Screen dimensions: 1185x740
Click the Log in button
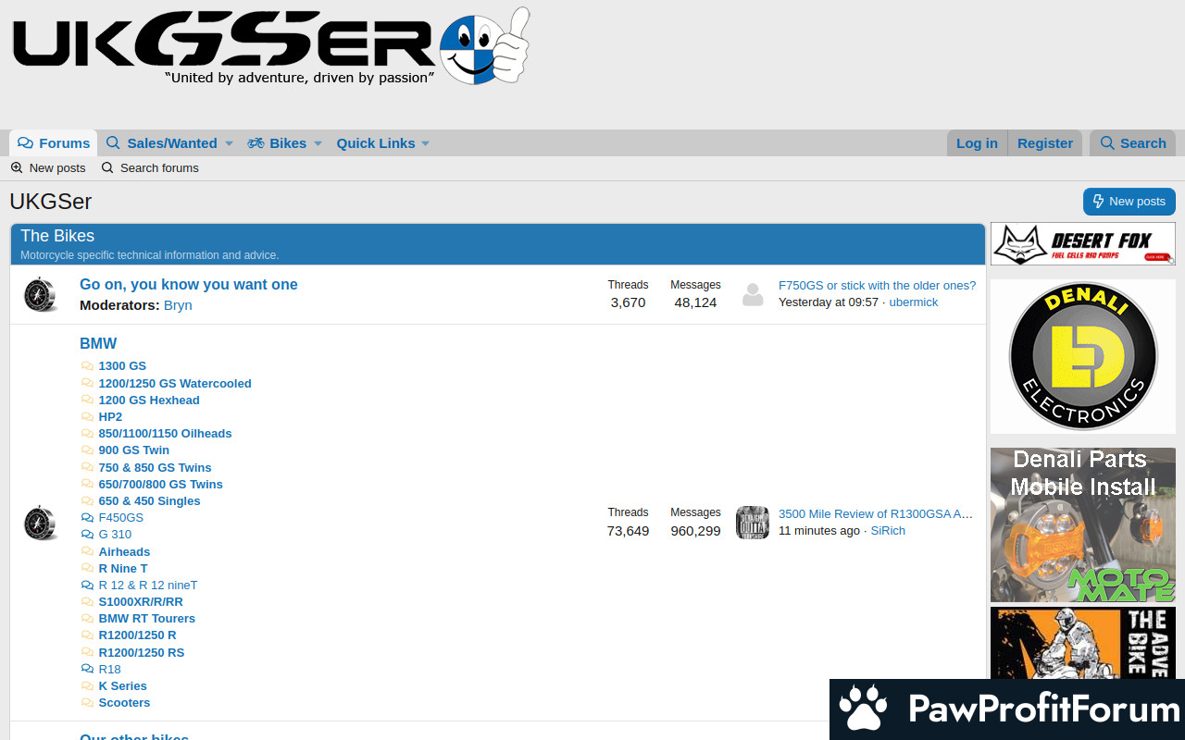(977, 143)
